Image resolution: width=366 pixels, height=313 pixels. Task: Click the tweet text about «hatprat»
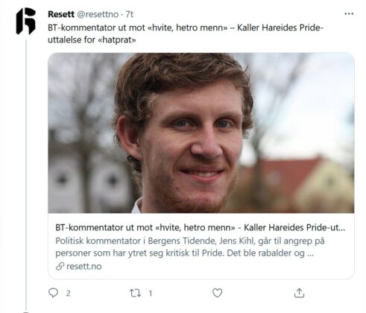coord(92,39)
